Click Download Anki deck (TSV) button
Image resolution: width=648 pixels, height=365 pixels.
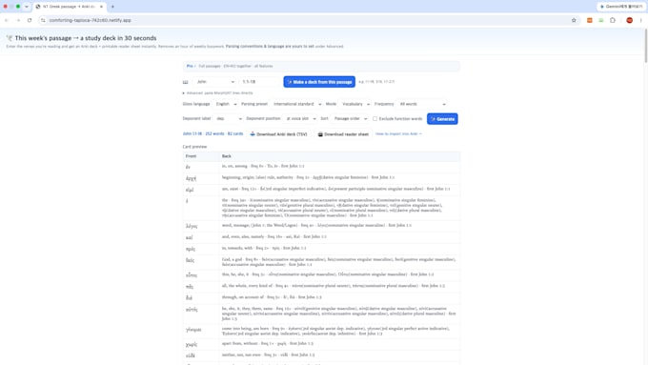[x=279, y=134]
